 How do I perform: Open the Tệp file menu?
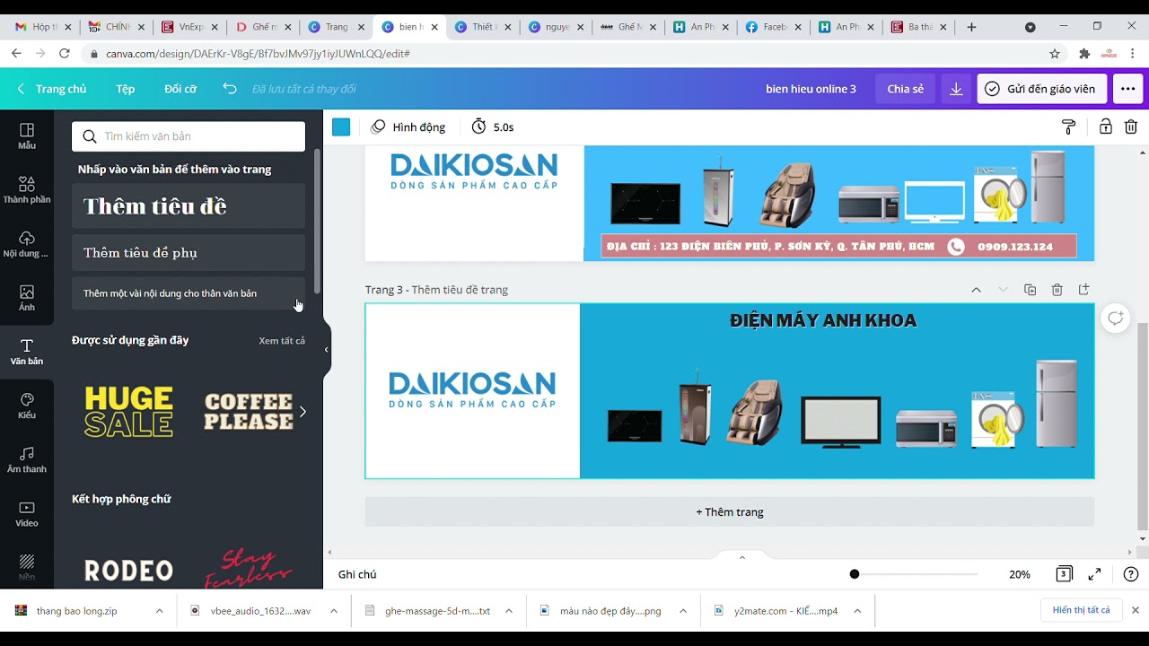[x=125, y=89]
